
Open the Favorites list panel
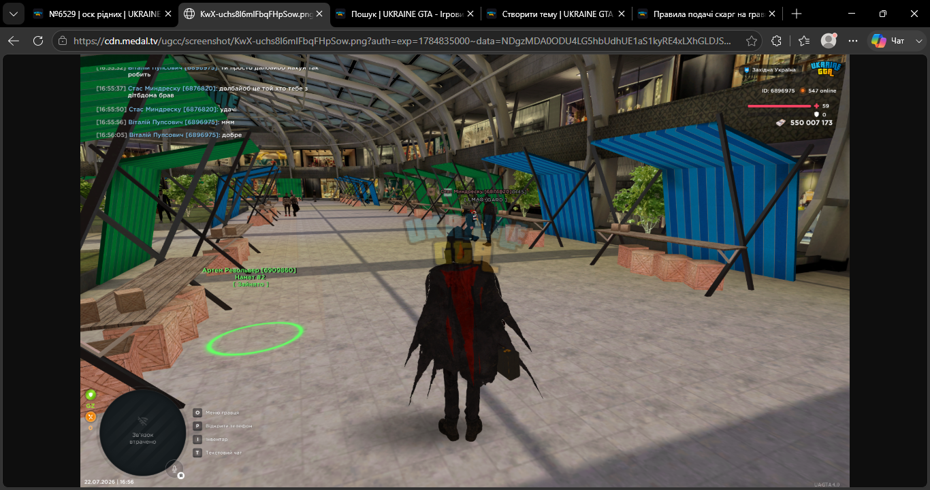(804, 41)
